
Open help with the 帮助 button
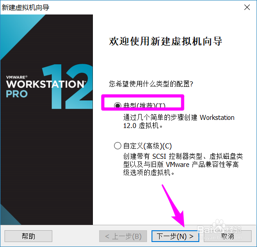tap(28, 236)
